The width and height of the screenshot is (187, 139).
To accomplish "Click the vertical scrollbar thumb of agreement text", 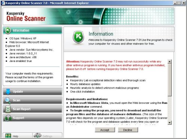I will (169, 80).
